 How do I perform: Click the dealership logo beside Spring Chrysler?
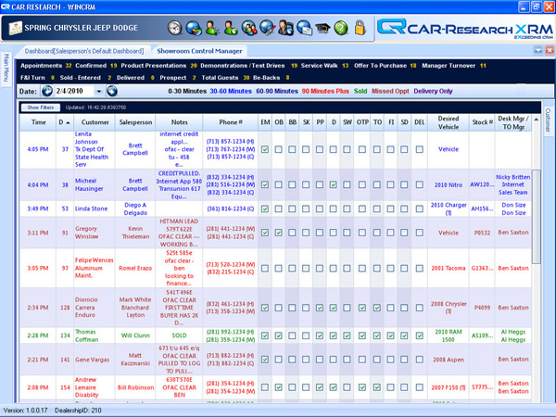click(15, 28)
